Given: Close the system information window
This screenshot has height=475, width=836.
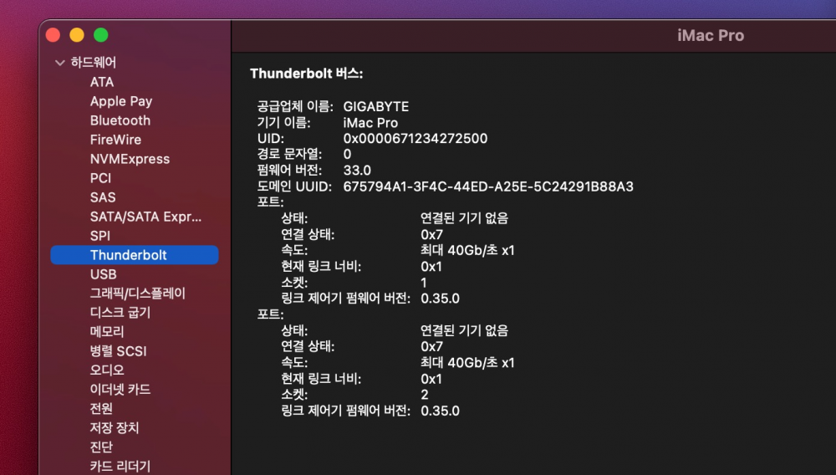Looking at the screenshot, I should [x=53, y=35].
